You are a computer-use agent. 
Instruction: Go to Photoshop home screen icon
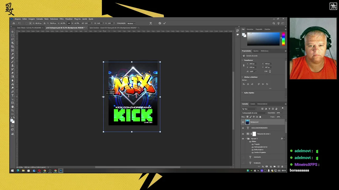point(14,23)
